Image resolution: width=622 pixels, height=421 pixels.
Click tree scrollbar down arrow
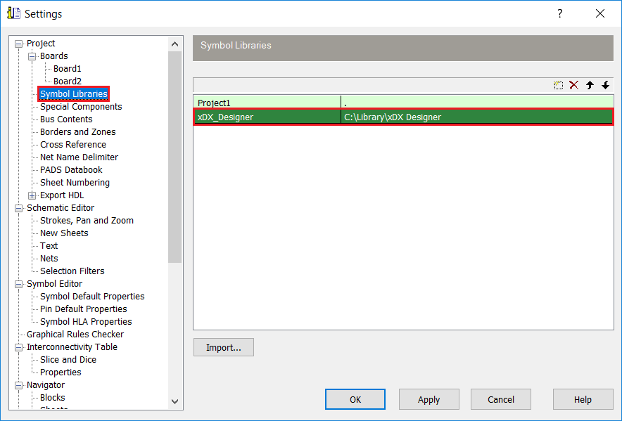tap(175, 401)
